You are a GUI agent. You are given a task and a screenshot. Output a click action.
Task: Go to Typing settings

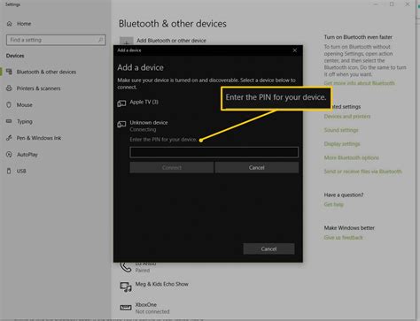click(x=25, y=121)
